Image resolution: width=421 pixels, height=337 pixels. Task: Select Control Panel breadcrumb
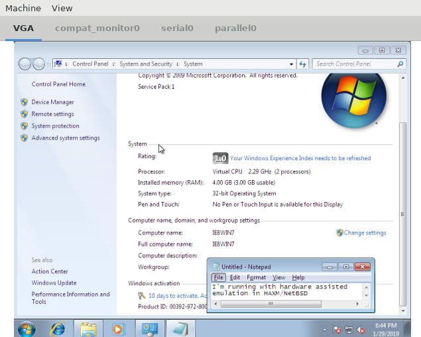tap(90, 64)
